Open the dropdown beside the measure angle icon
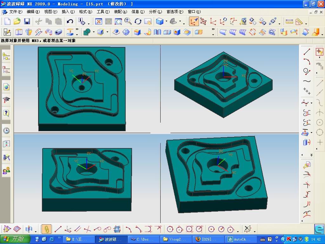The width and height of the screenshot is (325, 244). (306, 24)
